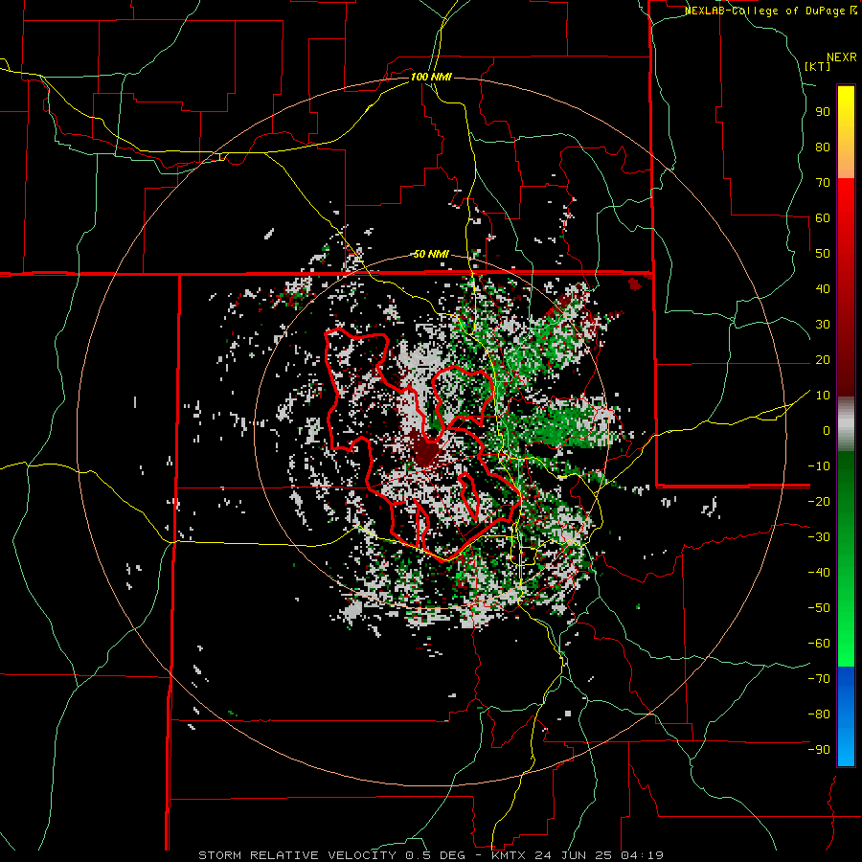Click the 70 value on velocity scale
This screenshot has width=862, height=862.
[823, 183]
